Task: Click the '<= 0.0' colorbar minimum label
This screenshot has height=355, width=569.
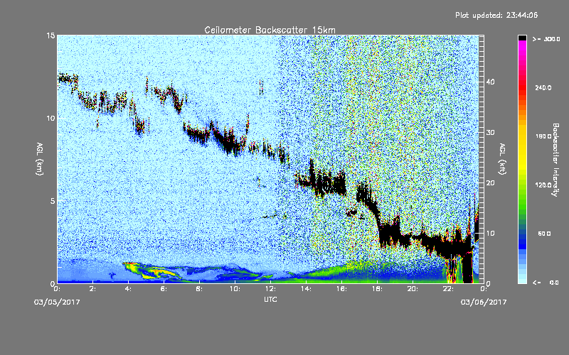Action: [x=546, y=283]
